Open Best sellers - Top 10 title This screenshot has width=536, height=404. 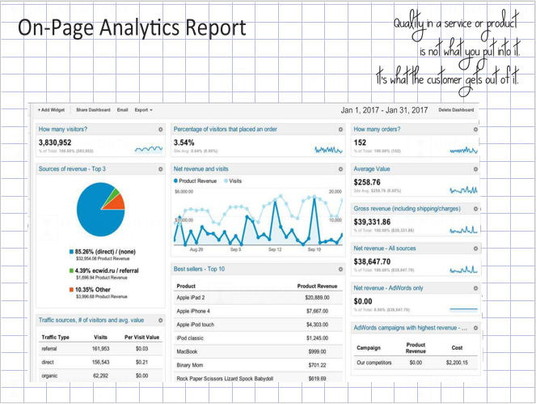pyautogui.click(x=199, y=269)
